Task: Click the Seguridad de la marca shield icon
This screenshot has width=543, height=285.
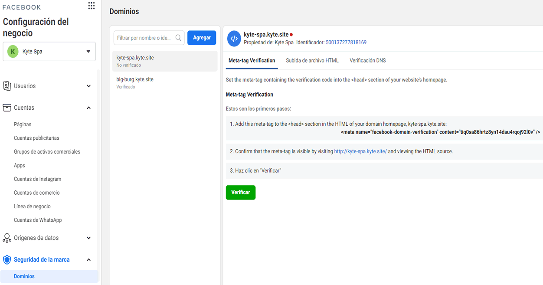Action: coord(7,259)
